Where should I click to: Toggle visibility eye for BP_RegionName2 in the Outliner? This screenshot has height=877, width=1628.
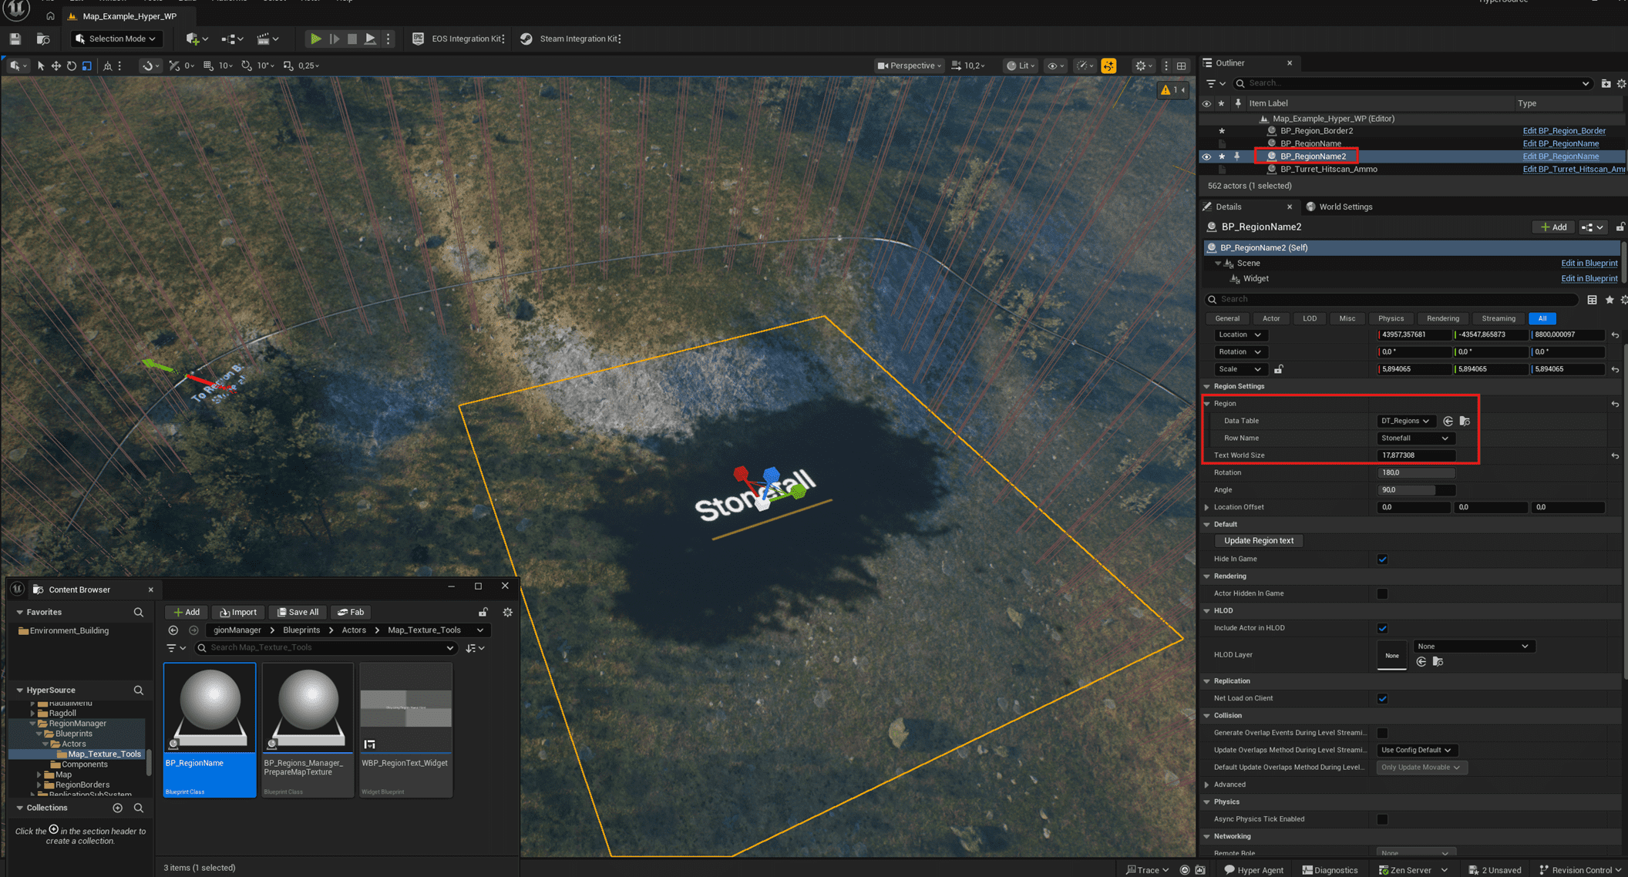tap(1207, 156)
